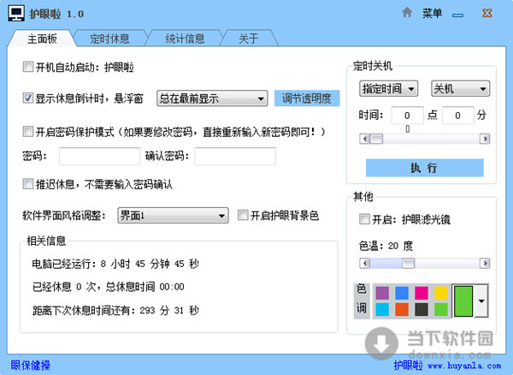
Task: Click the 色温 slider thumb
Action: 408,263
